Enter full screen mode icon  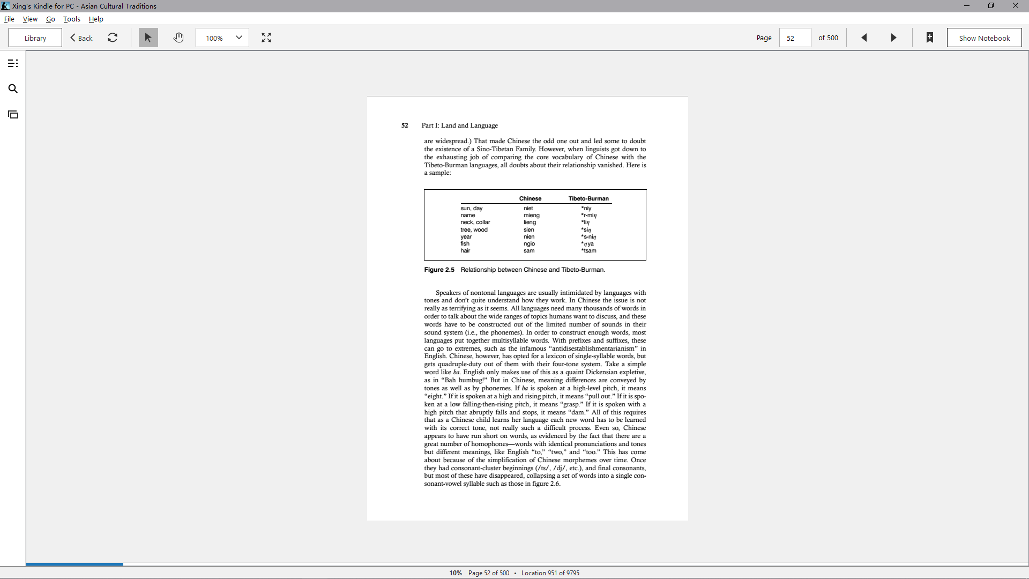pyautogui.click(x=266, y=38)
